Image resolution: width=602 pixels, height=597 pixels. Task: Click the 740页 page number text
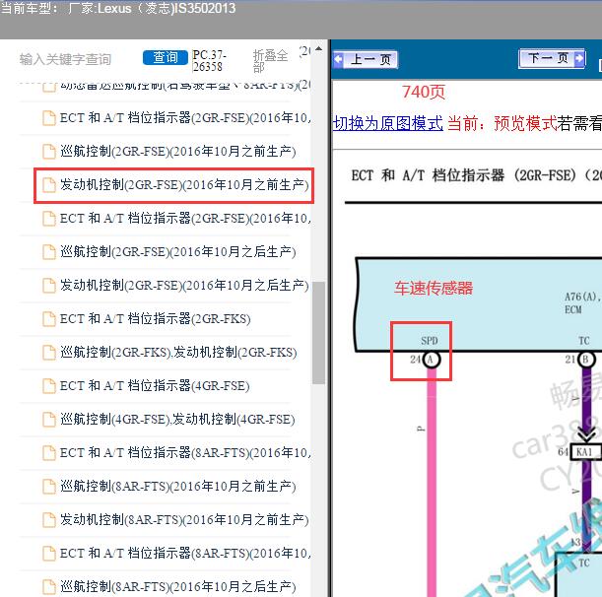pyautogui.click(x=424, y=93)
